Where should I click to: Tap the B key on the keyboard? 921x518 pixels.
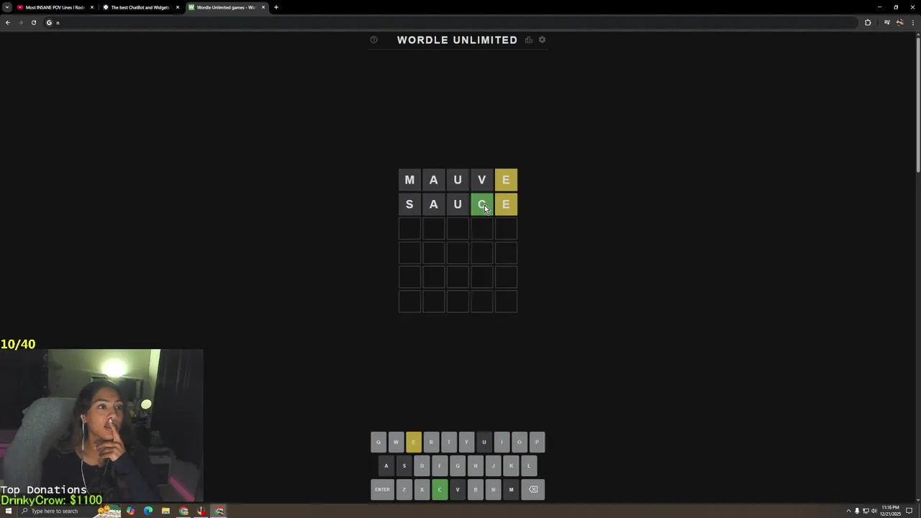(475, 489)
